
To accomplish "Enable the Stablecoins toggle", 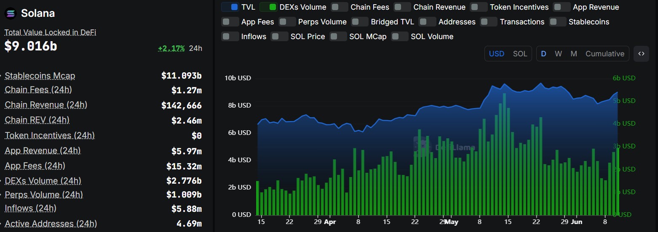I will (x=557, y=22).
